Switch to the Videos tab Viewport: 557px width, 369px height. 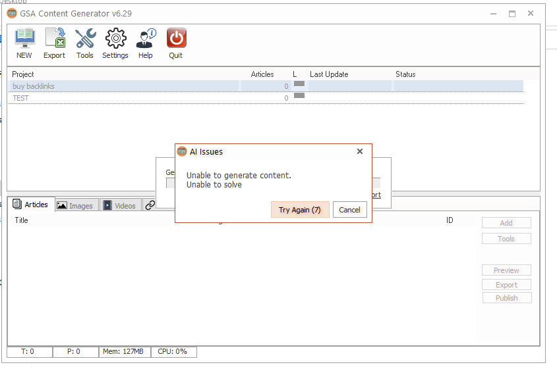click(119, 206)
